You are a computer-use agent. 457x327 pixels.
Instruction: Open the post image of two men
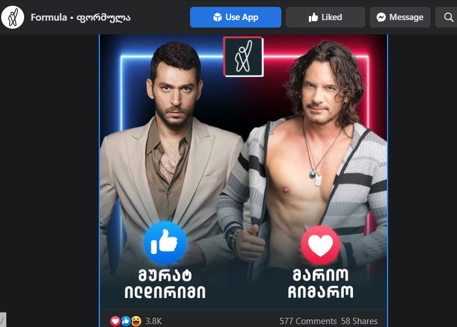point(243,172)
